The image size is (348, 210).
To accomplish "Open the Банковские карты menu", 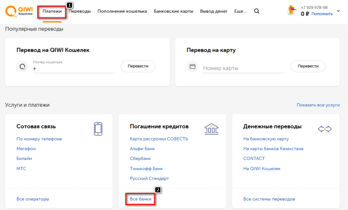I will click(x=173, y=11).
